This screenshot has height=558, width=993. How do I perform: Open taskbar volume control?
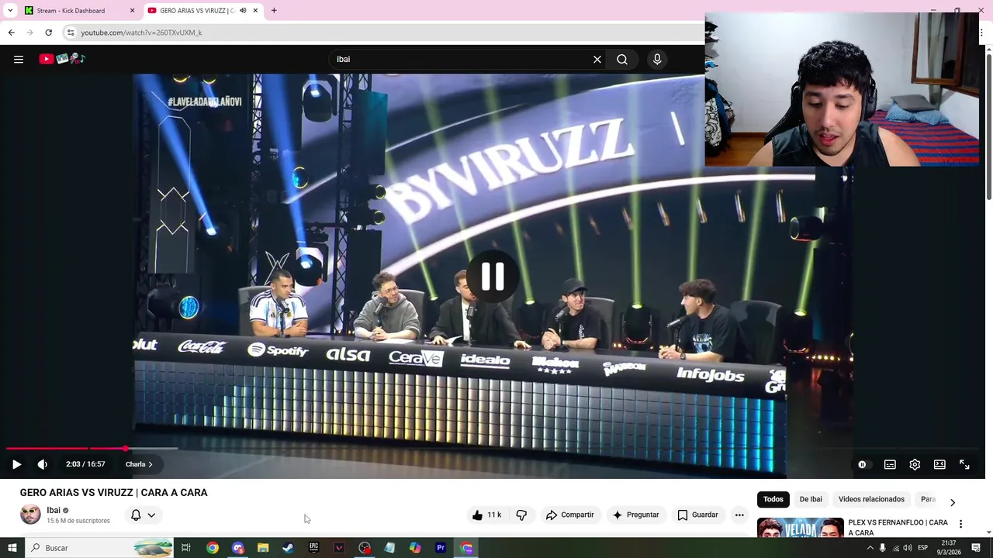(908, 548)
